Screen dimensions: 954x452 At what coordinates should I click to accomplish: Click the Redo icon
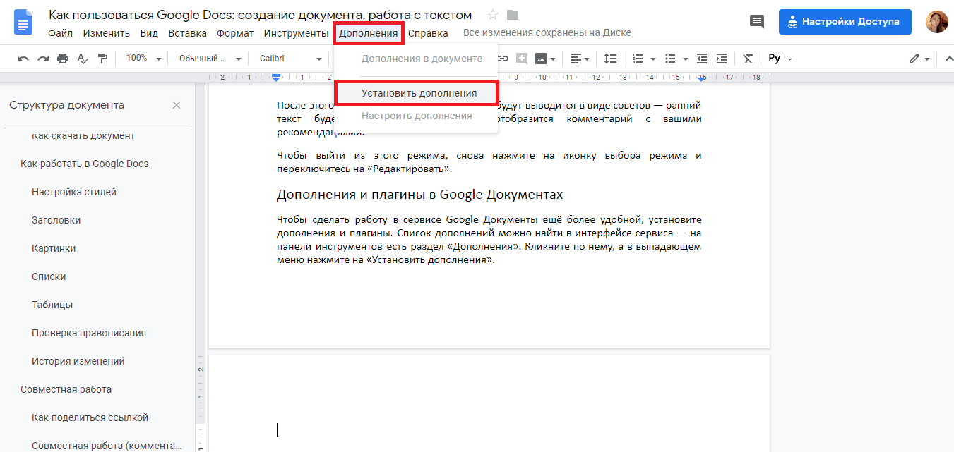[42, 58]
